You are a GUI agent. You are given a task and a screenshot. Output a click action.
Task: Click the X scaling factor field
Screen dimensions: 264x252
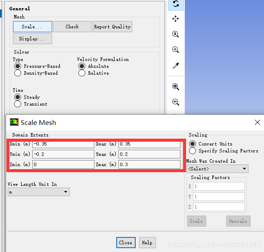(x=219, y=186)
